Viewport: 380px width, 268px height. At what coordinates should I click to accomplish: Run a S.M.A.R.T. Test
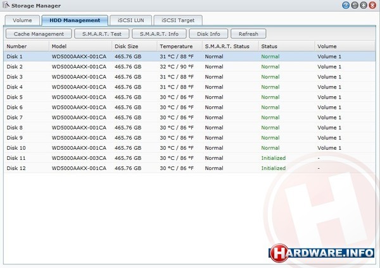pos(102,34)
